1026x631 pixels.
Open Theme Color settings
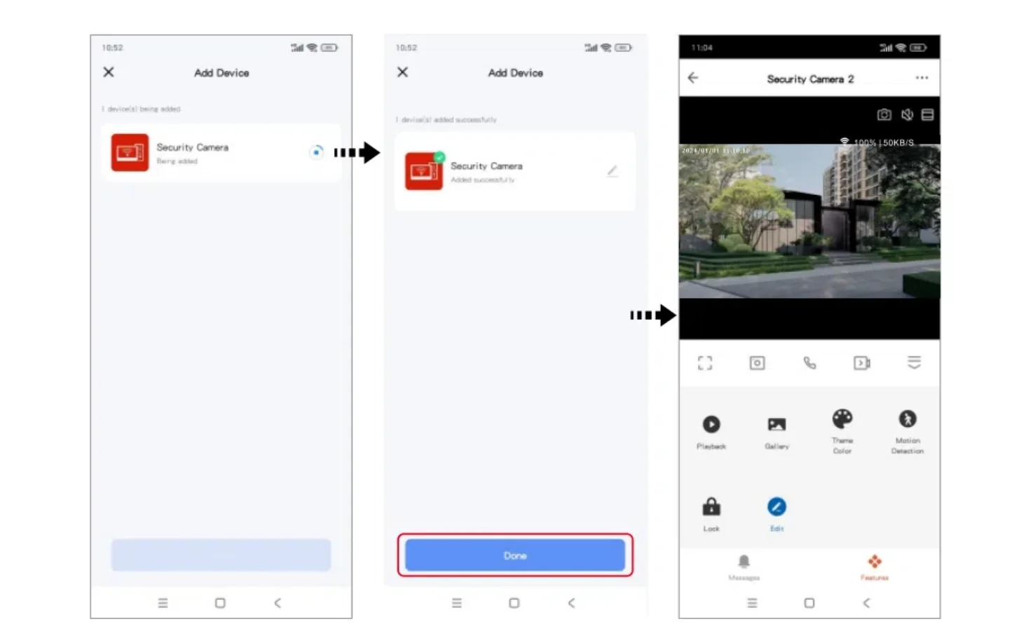click(x=842, y=430)
